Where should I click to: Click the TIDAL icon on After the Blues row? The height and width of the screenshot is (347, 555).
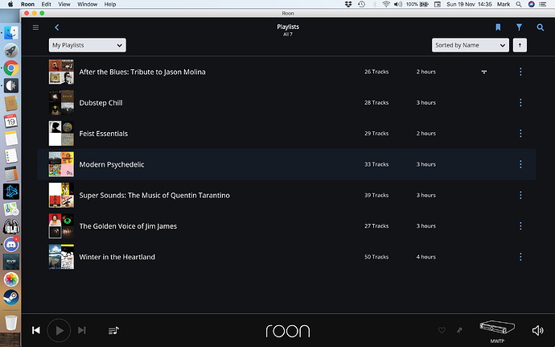(484, 72)
